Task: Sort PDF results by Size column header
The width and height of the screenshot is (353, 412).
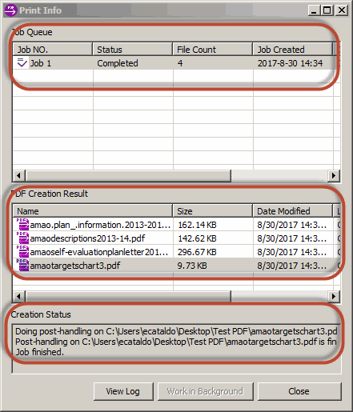Action: 213,211
